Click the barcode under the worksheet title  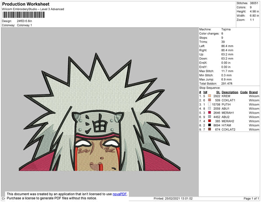(x=23, y=15)
